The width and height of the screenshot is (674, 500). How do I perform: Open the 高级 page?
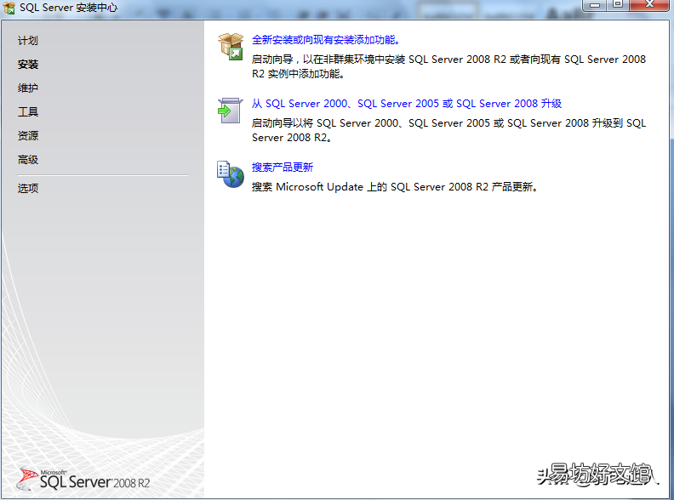(x=28, y=160)
